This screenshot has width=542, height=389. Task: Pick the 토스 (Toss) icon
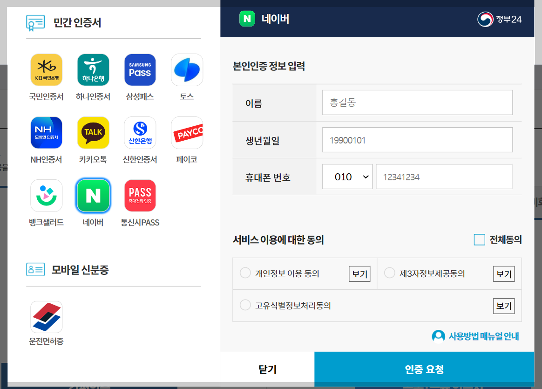pyautogui.click(x=187, y=70)
